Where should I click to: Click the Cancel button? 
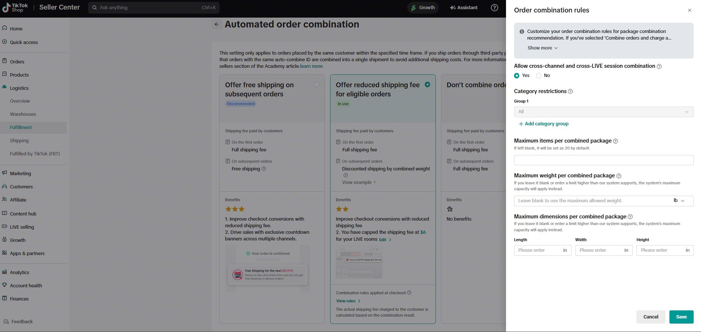tap(651, 317)
